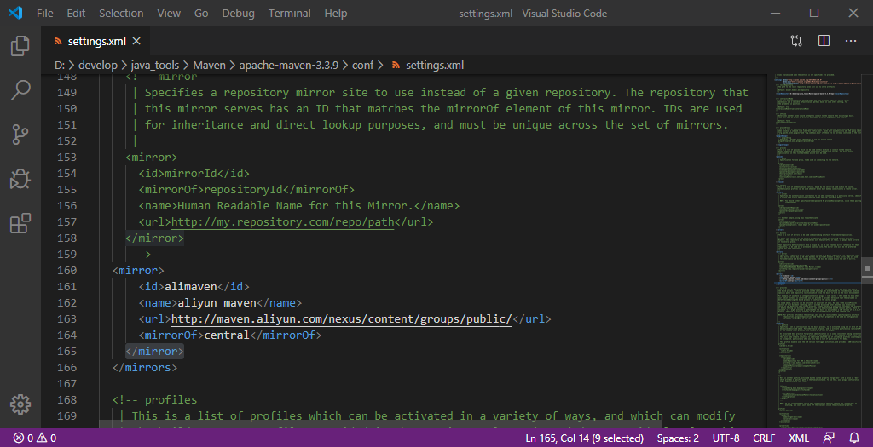Screen dimensions: 873x447
Task: Change end-of-line sequence CRLF
Action: [764, 438]
